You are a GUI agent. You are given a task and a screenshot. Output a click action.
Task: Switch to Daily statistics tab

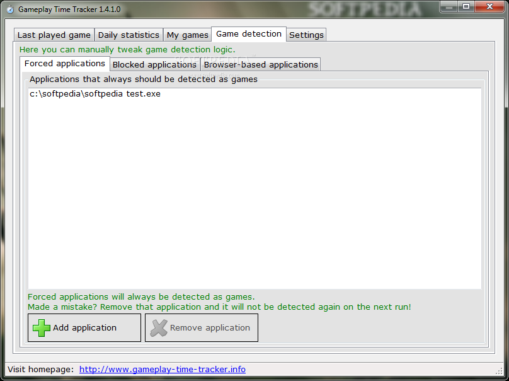[129, 35]
